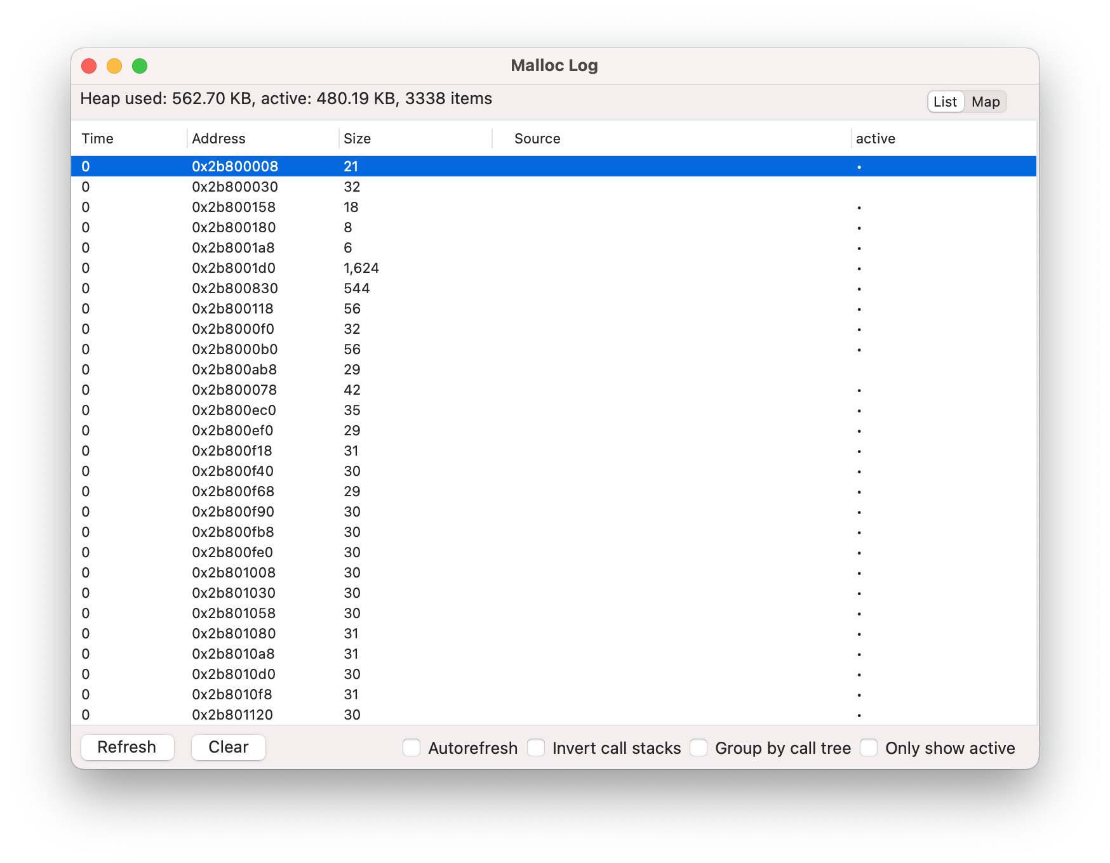This screenshot has width=1110, height=863.
Task: Select row with address 0x2b8001d0
Action: click(234, 268)
